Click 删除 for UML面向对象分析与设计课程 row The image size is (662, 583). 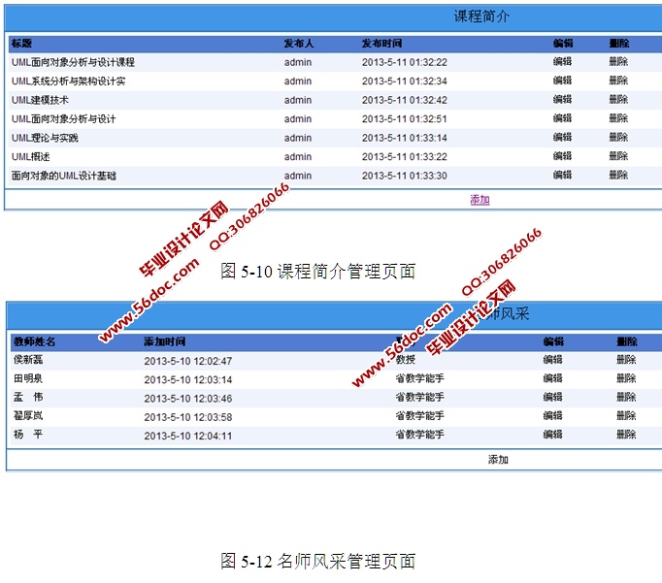coord(618,62)
